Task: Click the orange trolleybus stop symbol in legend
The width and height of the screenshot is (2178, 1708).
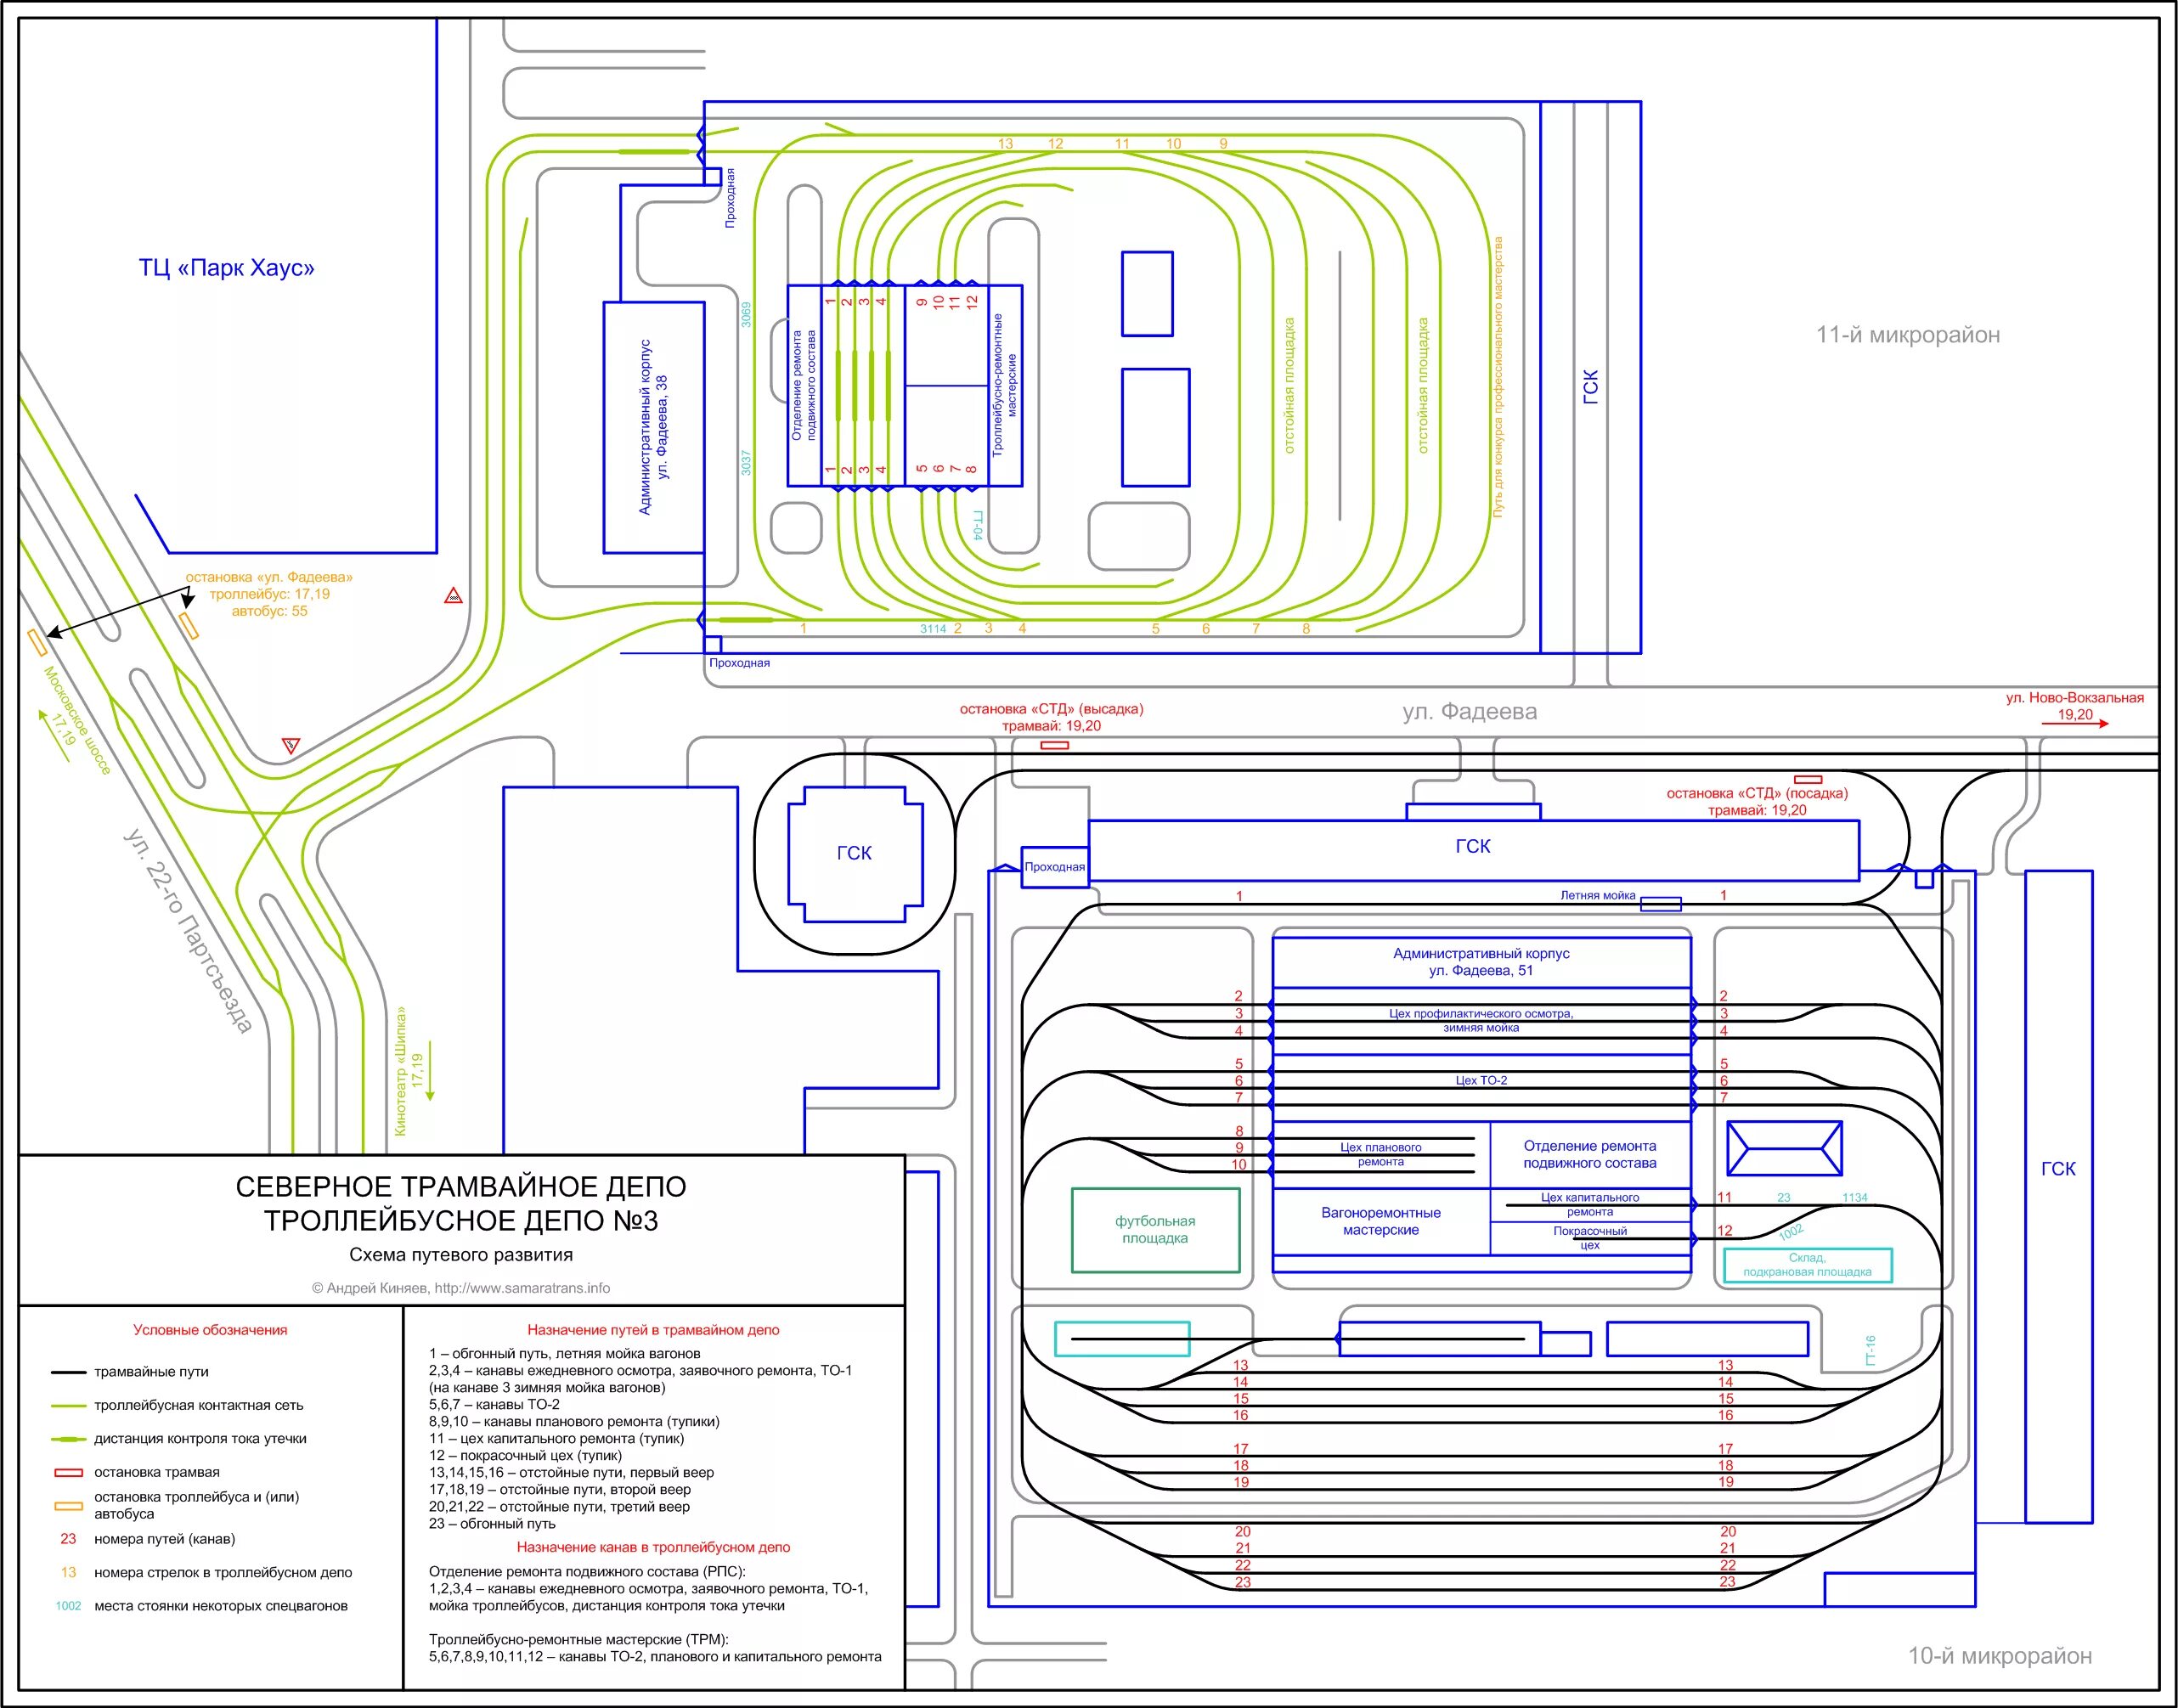Action: [68, 1505]
